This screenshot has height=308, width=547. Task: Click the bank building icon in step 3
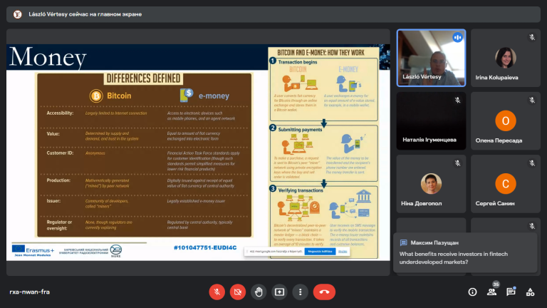tap(363, 196)
